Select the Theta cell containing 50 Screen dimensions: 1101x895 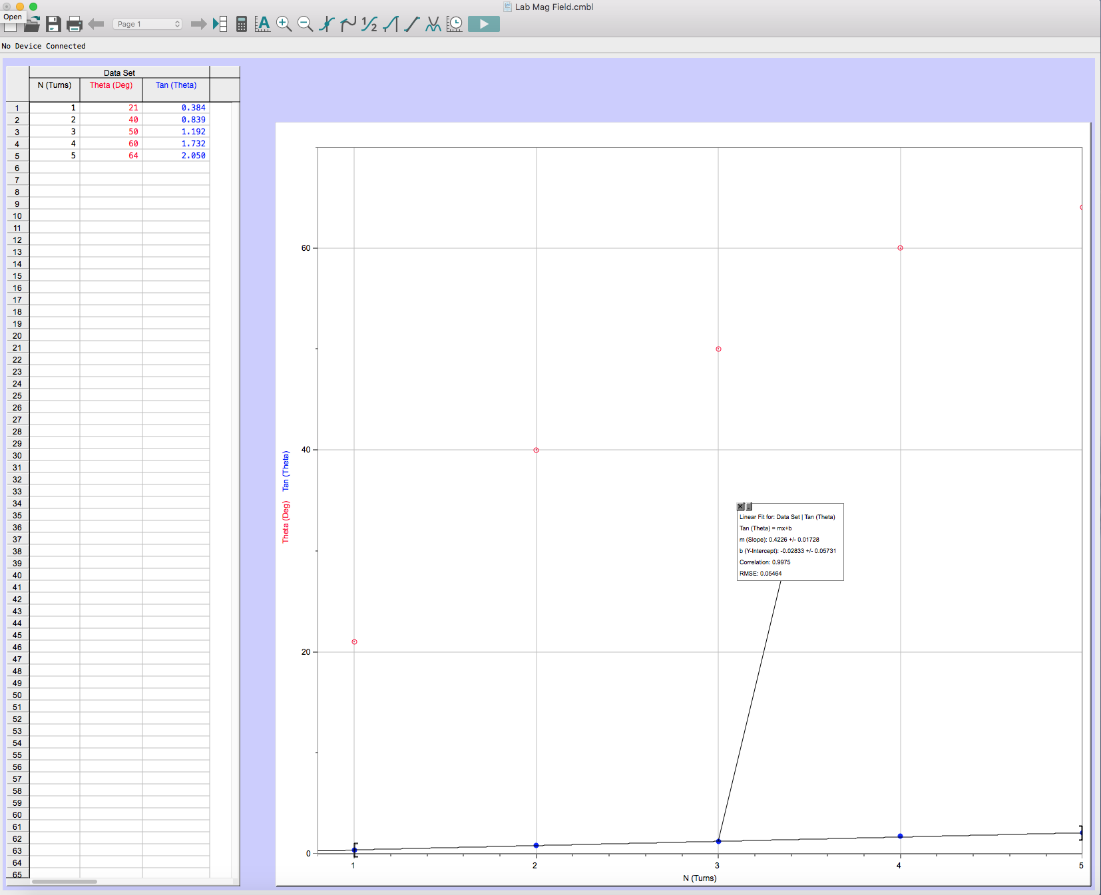pyautogui.click(x=111, y=132)
